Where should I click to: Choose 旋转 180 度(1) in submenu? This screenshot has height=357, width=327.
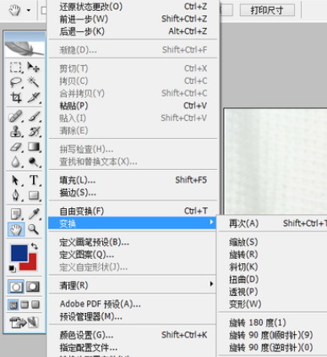tap(258, 322)
